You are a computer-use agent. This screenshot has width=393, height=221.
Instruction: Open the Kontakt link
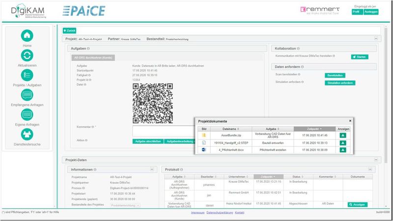point(240,213)
